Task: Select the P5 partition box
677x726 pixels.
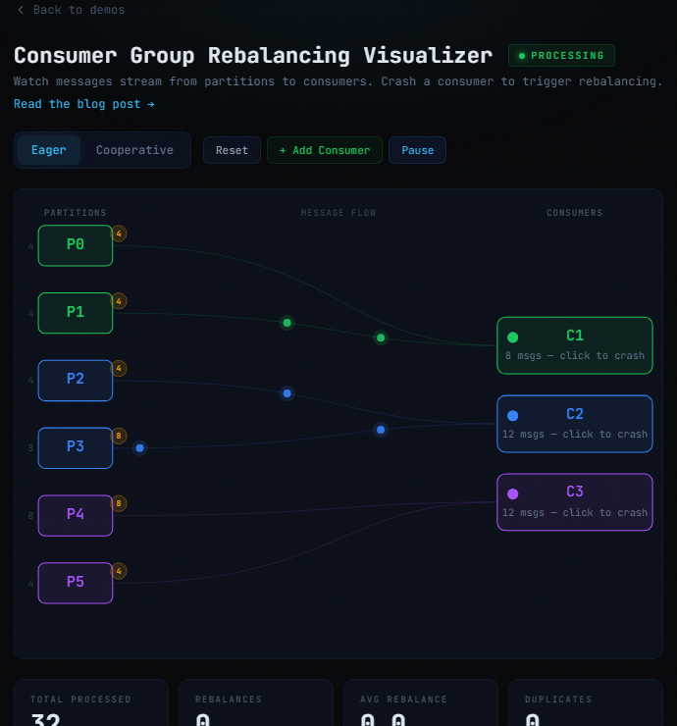Action: click(x=76, y=583)
